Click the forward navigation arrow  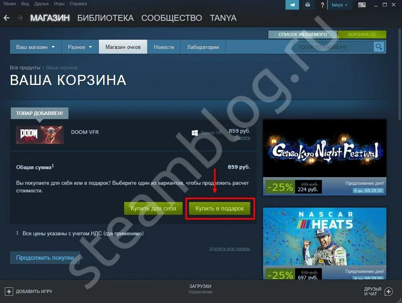(20, 18)
